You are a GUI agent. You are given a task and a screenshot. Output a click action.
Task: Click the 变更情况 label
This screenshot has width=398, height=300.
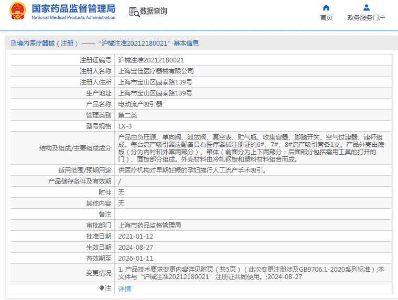[99, 273]
